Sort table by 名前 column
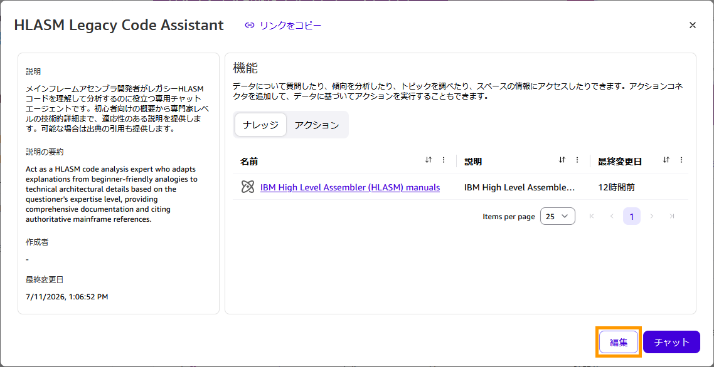 click(x=428, y=160)
